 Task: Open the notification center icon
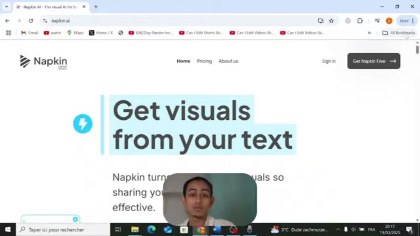coord(409,229)
